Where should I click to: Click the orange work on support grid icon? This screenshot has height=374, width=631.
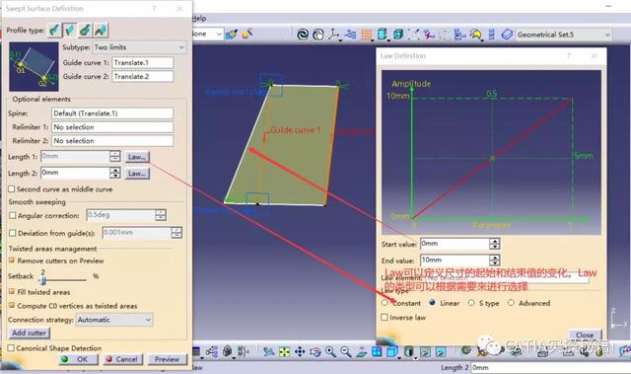(366, 35)
